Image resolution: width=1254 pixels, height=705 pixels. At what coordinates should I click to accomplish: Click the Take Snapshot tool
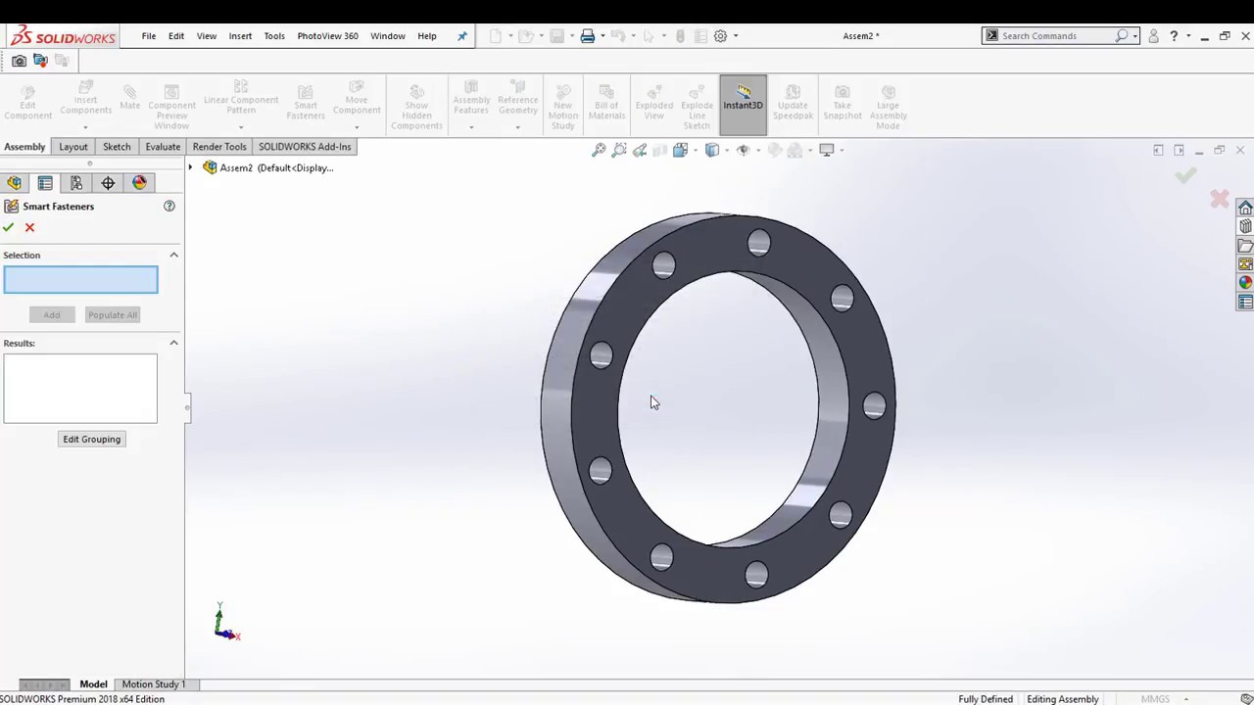pos(843,103)
